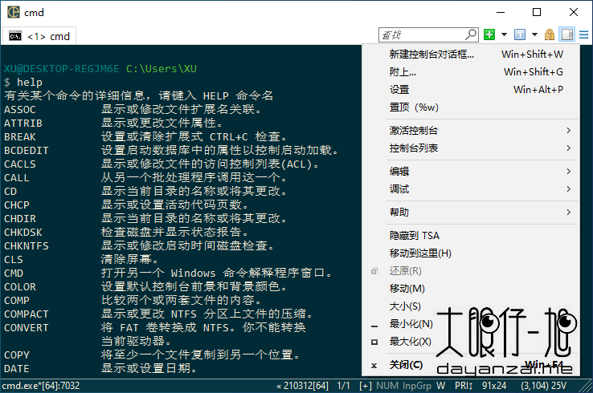
Task: Open dropdown arrow next to new console button
Action: (x=504, y=34)
